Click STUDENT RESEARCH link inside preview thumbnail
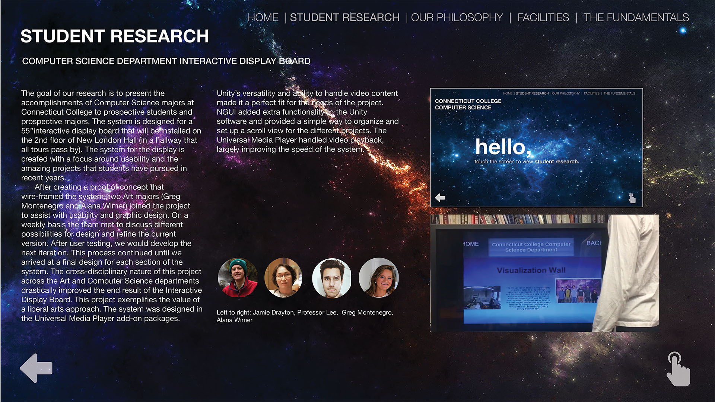The width and height of the screenshot is (715, 402). pyautogui.click(x=532, y=93)
